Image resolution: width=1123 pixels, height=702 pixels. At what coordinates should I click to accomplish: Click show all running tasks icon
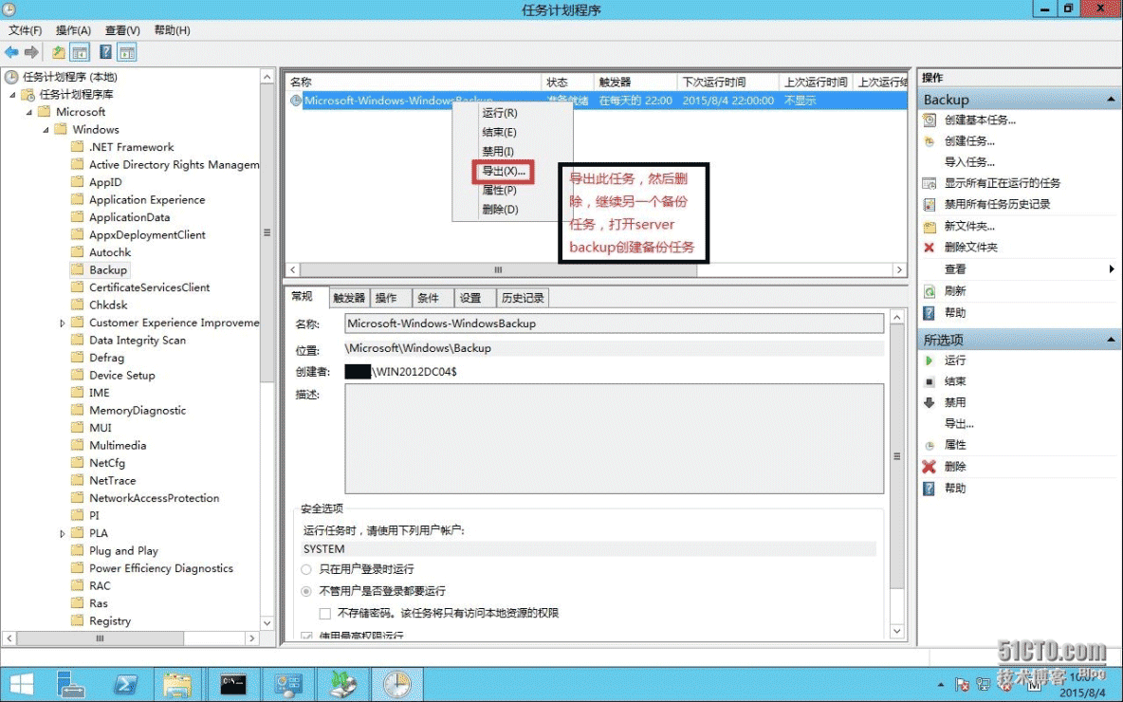point(929,183)
